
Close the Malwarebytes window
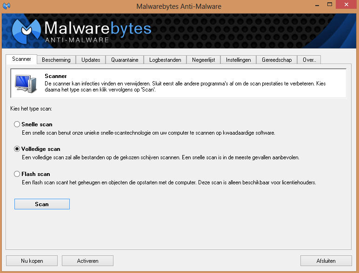(346, 5)
